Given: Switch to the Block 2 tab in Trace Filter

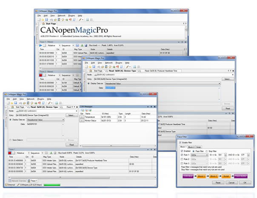Looking at the screenshot, I should pyautogui.click(x=192, y=146).
